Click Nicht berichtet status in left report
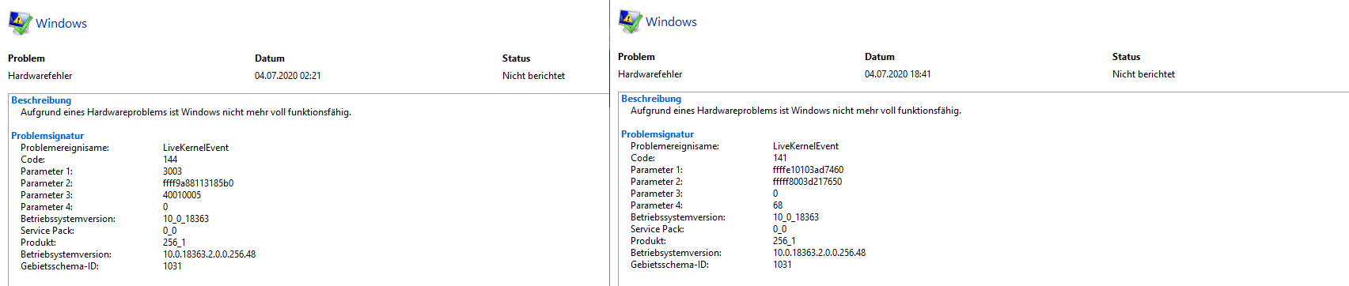Image resolution: width=1349 pixels, height=286 pixels. (x=533, y=76)
